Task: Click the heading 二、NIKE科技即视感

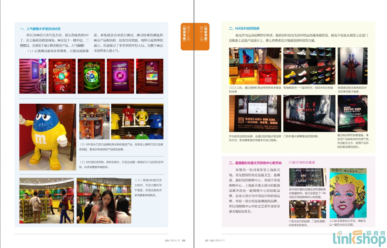Action: [x=244, y=28]
